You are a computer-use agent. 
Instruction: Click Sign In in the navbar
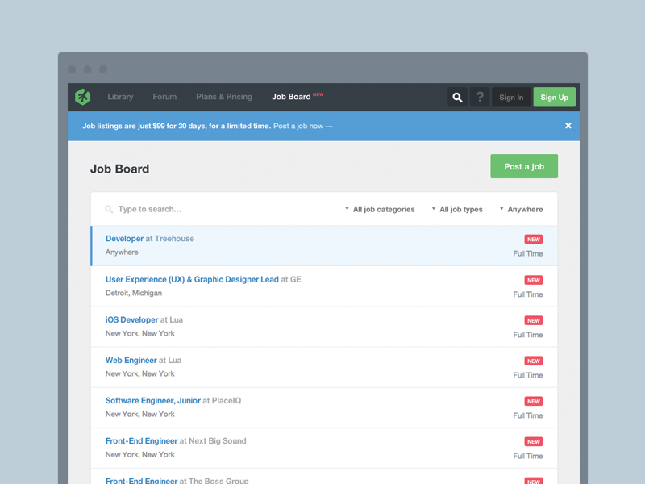[x=511, y=97]
